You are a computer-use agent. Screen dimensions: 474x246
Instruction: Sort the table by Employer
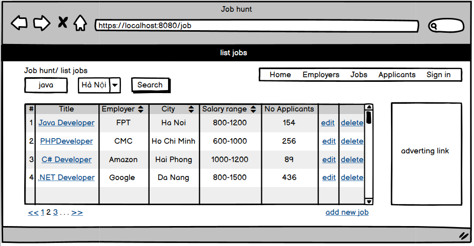pyautogui.click(x=141, y=109)
